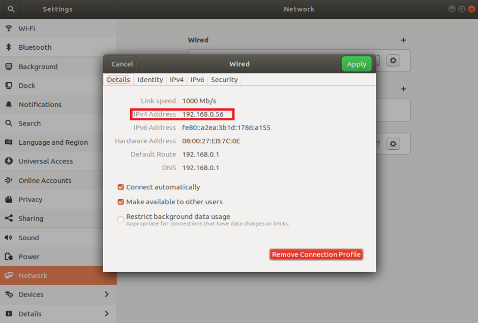Toggle Make available to other users

[x=121, y=202]
